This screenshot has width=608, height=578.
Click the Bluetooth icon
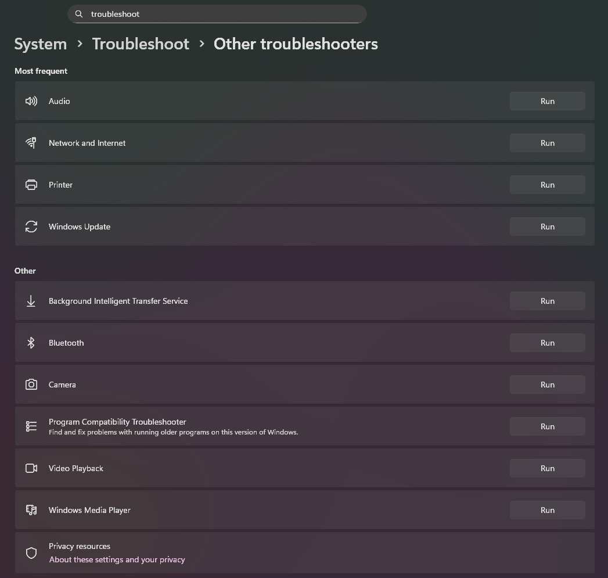[31, 343]
